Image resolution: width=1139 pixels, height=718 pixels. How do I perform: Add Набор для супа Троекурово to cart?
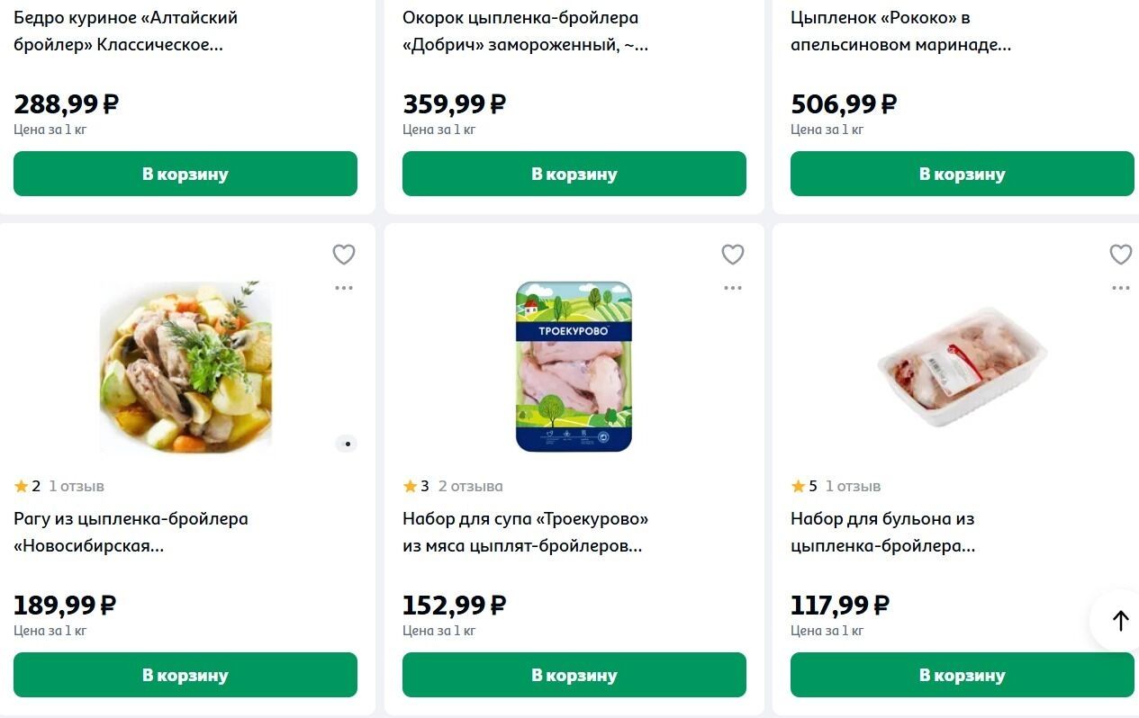pyautogui.click(x=574, y=675)
